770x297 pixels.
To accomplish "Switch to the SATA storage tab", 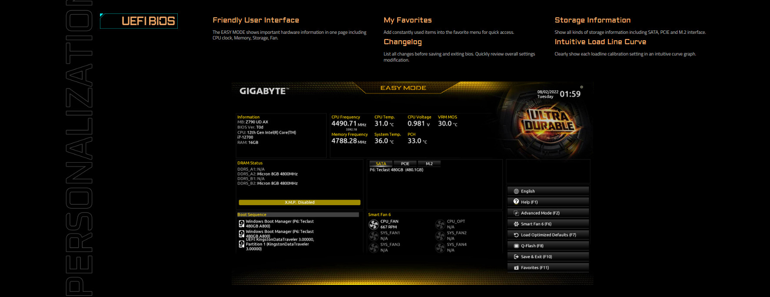I will coord(381,163).
